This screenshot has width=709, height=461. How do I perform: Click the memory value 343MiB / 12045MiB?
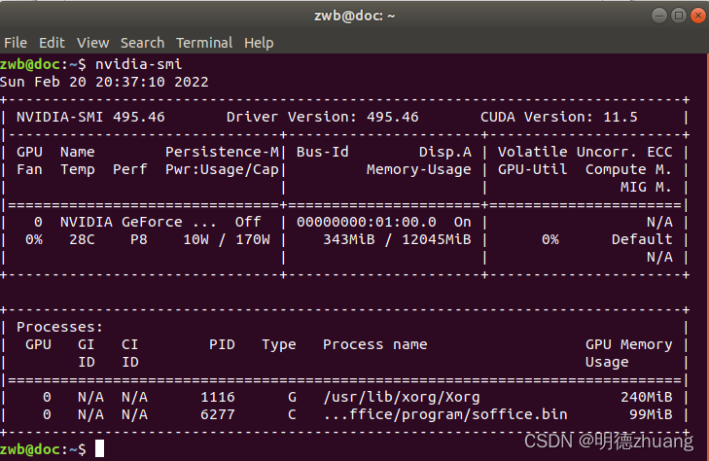click(397, 239)
